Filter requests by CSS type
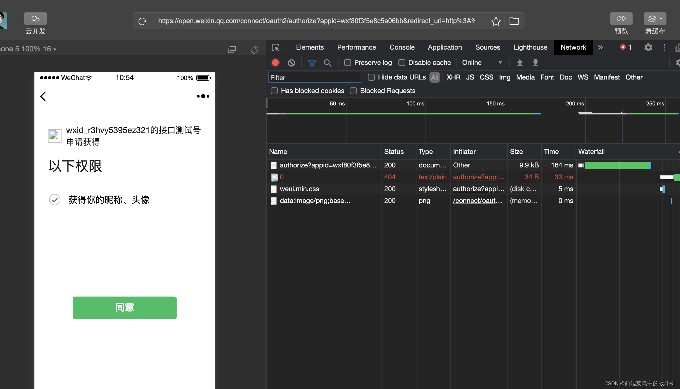This screenshot has height=389, width=680. (486, 77)
